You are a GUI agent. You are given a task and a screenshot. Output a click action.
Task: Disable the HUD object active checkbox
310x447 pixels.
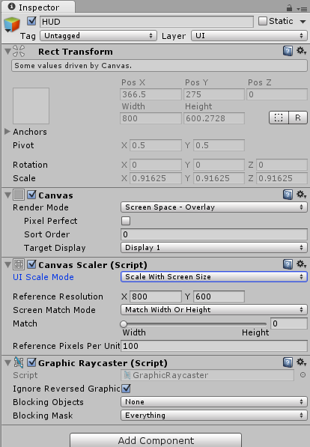click(31, 21)
